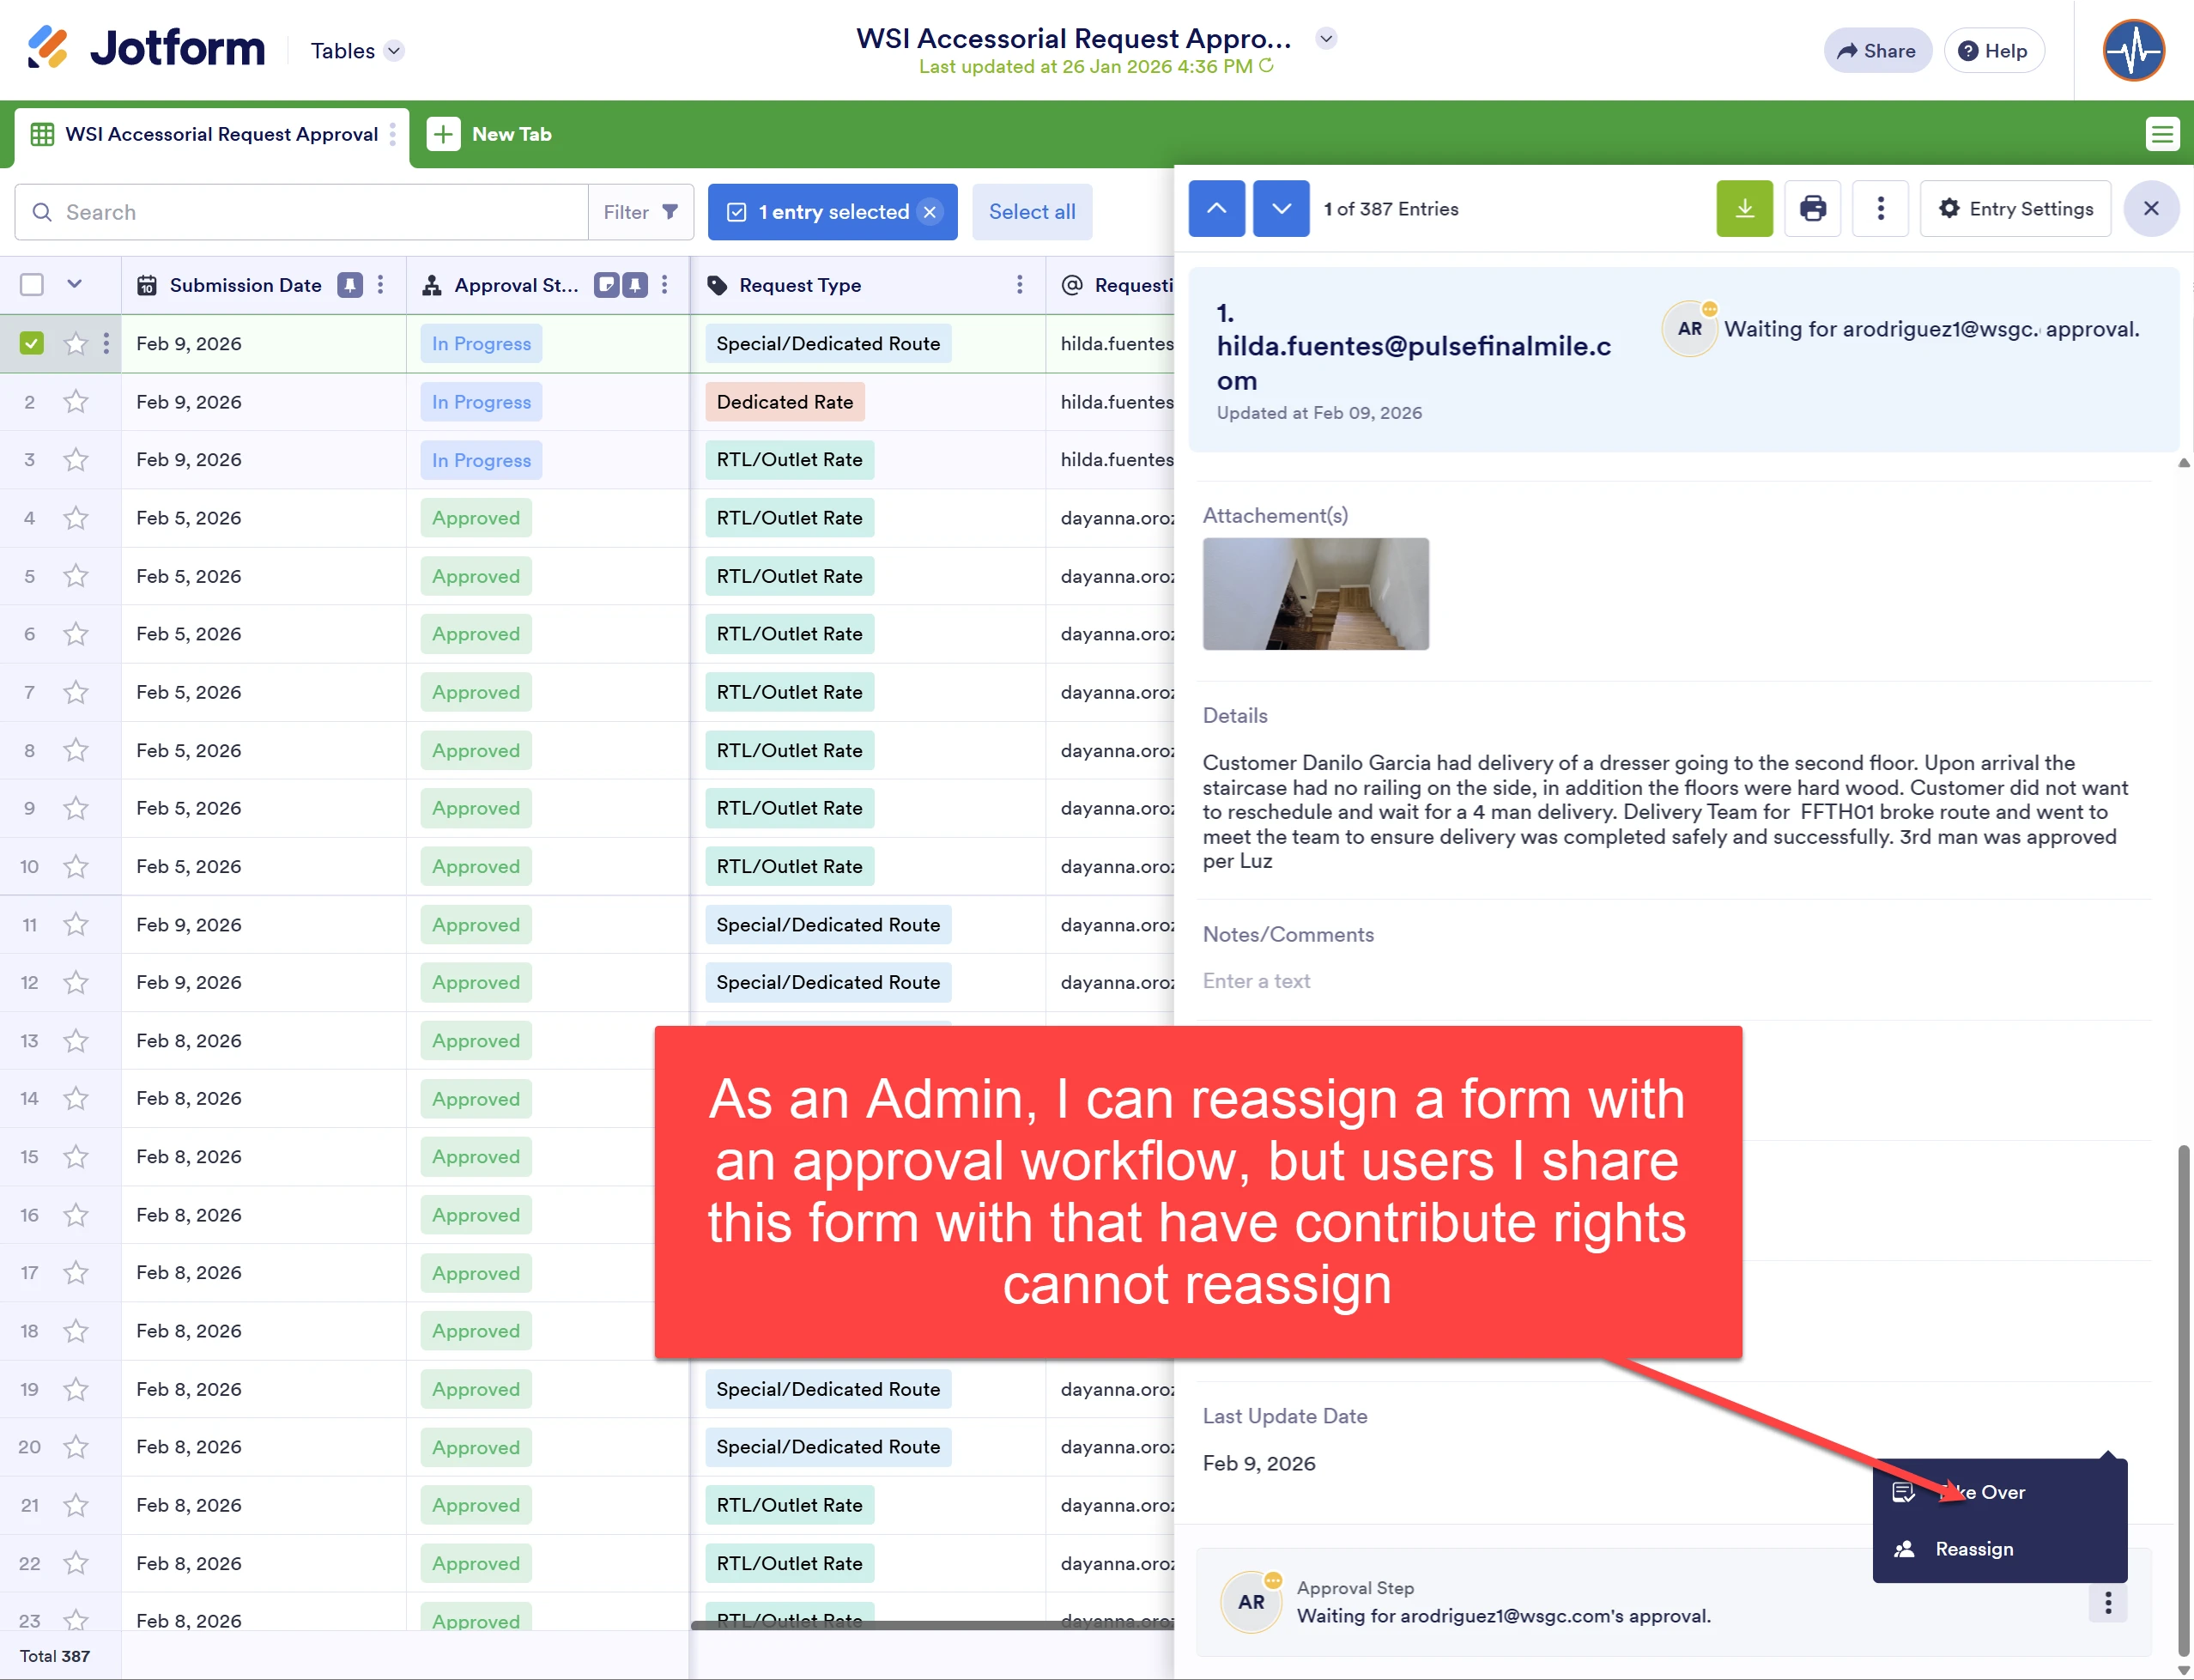Expand selection options chevron in header
Image resolution: width=2194 pixels, height=1680 pixels.
pyautogui.click(x=74, y=284)
